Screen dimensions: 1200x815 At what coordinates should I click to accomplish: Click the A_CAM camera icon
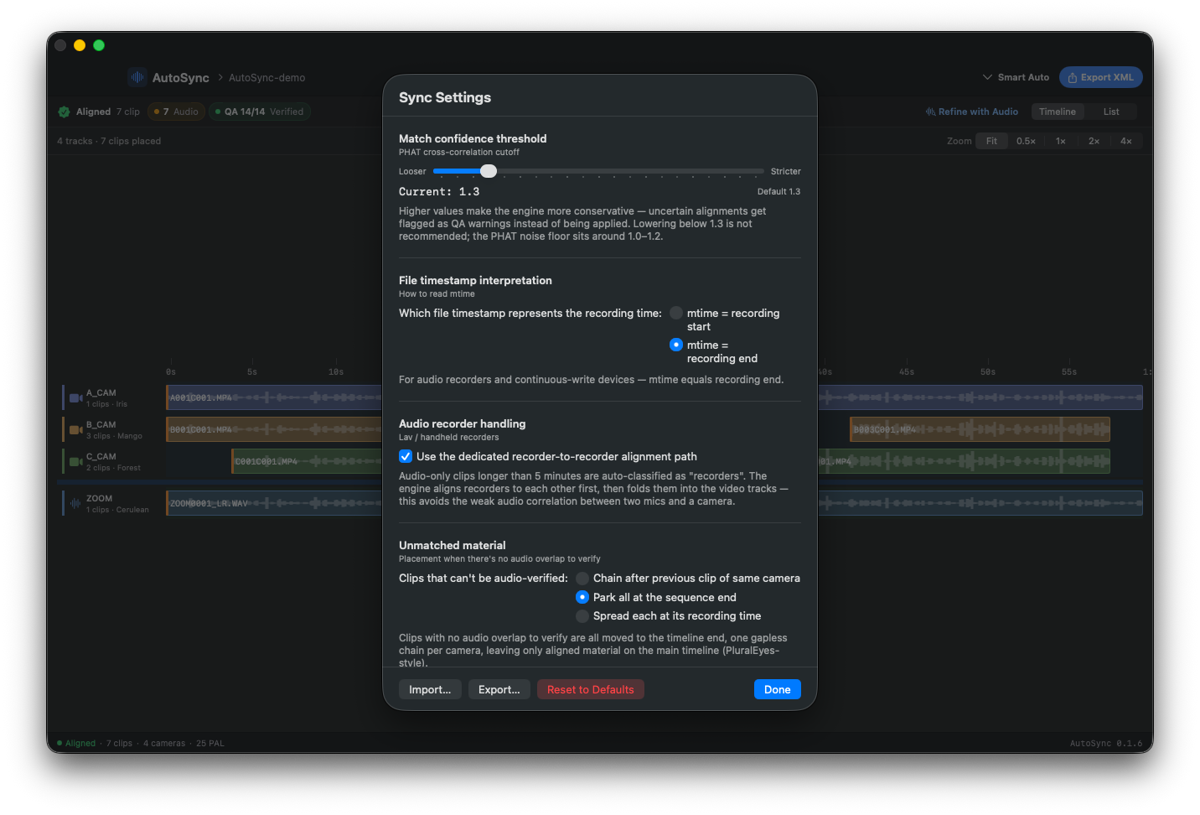click(x=75, y=398)
